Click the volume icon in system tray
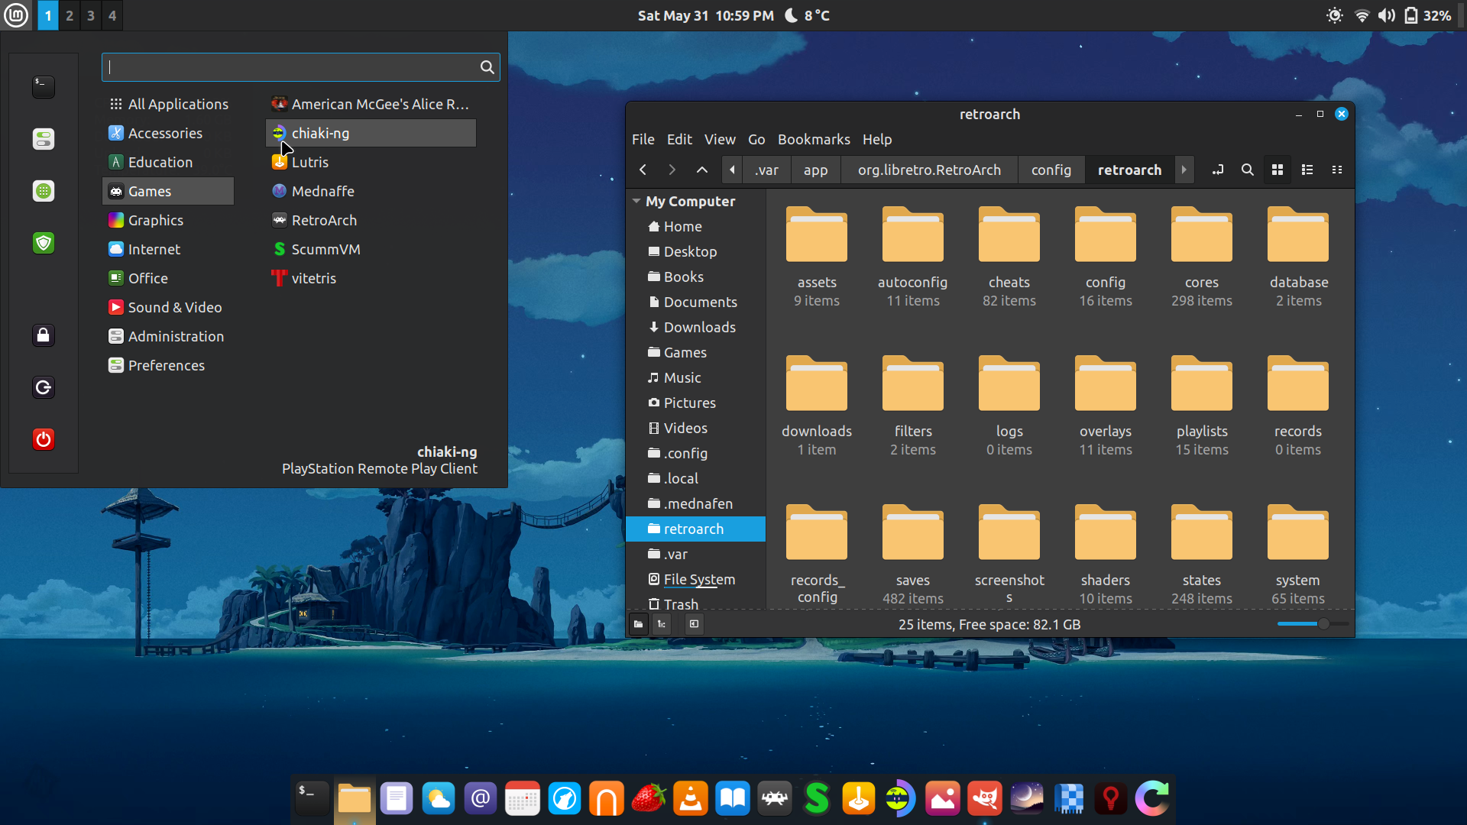Viewport: 1467px width, 825px height. tap(1387, 15)
